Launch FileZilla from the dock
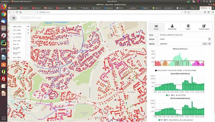The height and width of the screenshot is (122, 215). (x=3, y=79)
